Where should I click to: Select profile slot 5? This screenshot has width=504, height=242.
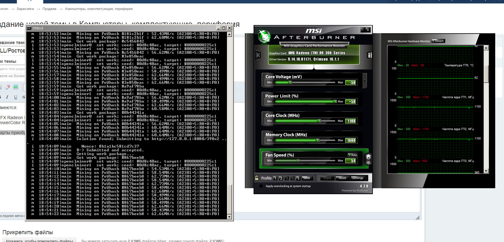298,178
